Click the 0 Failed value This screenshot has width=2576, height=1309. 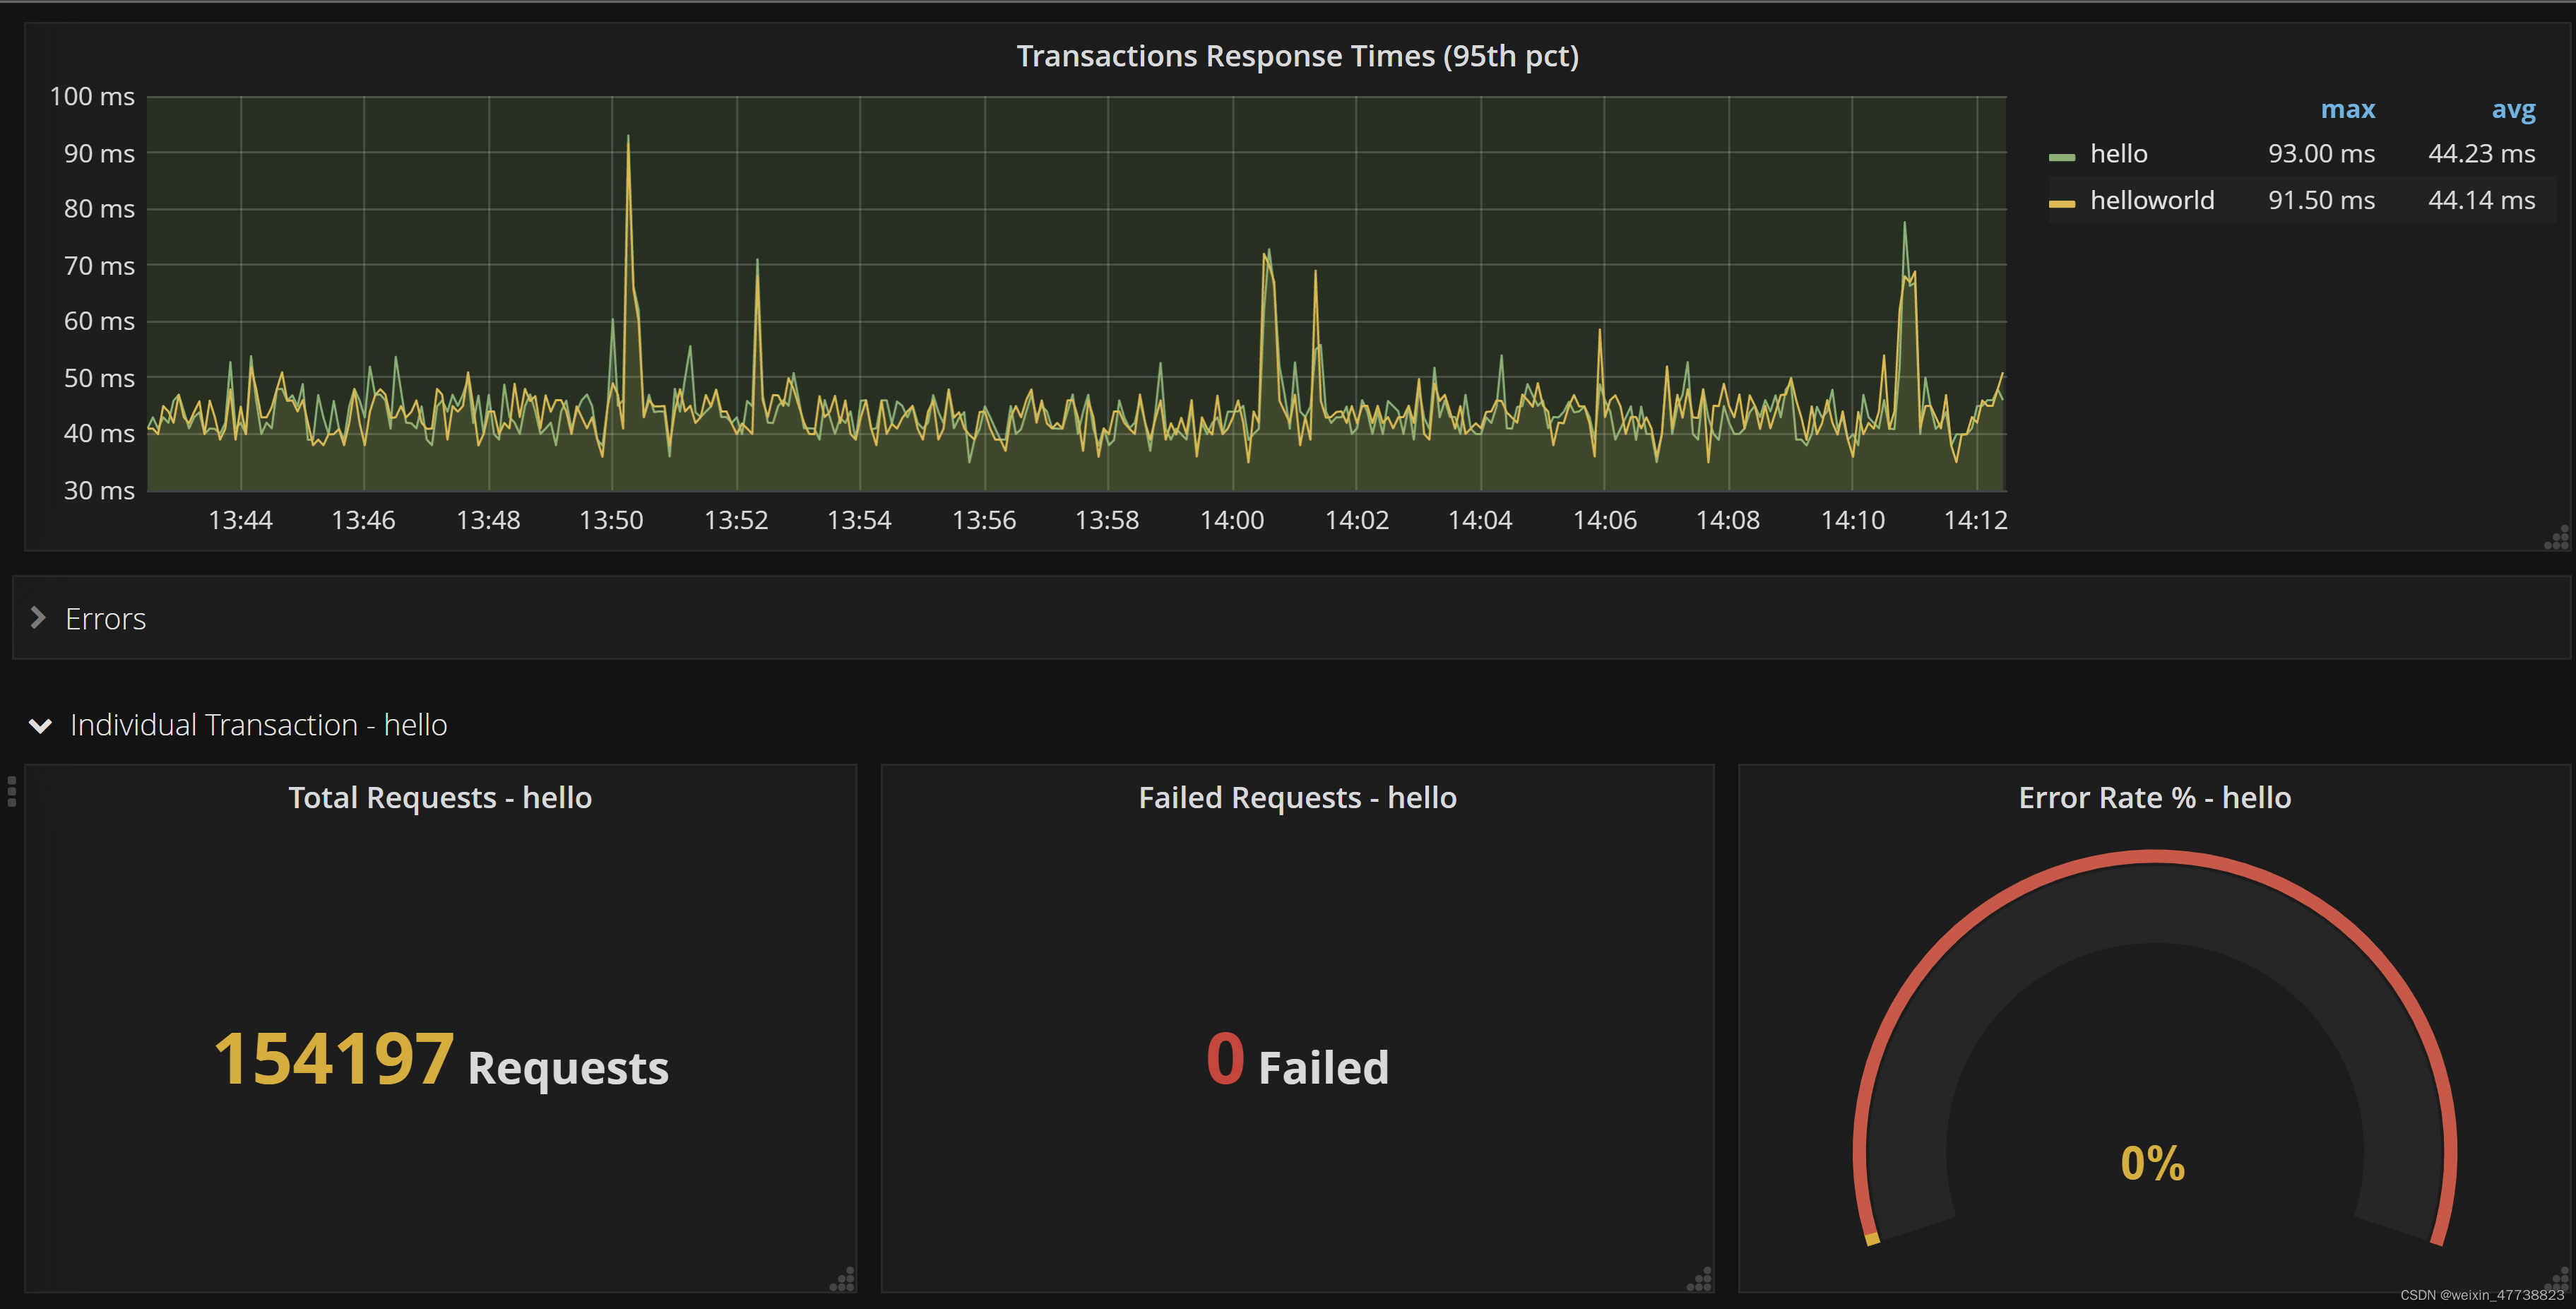1297,1060
